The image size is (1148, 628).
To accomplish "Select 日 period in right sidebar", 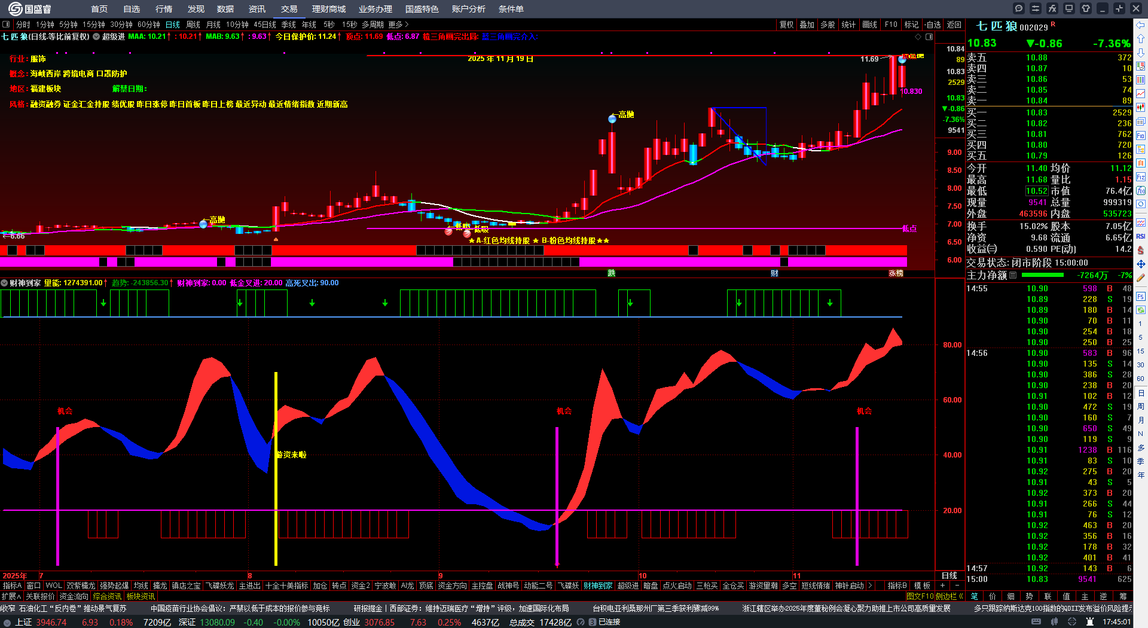I will point(1141,393).
